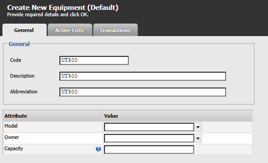Switch to the General tab
The width and height of the screenshot is (268, 163).
coord(24,30)
